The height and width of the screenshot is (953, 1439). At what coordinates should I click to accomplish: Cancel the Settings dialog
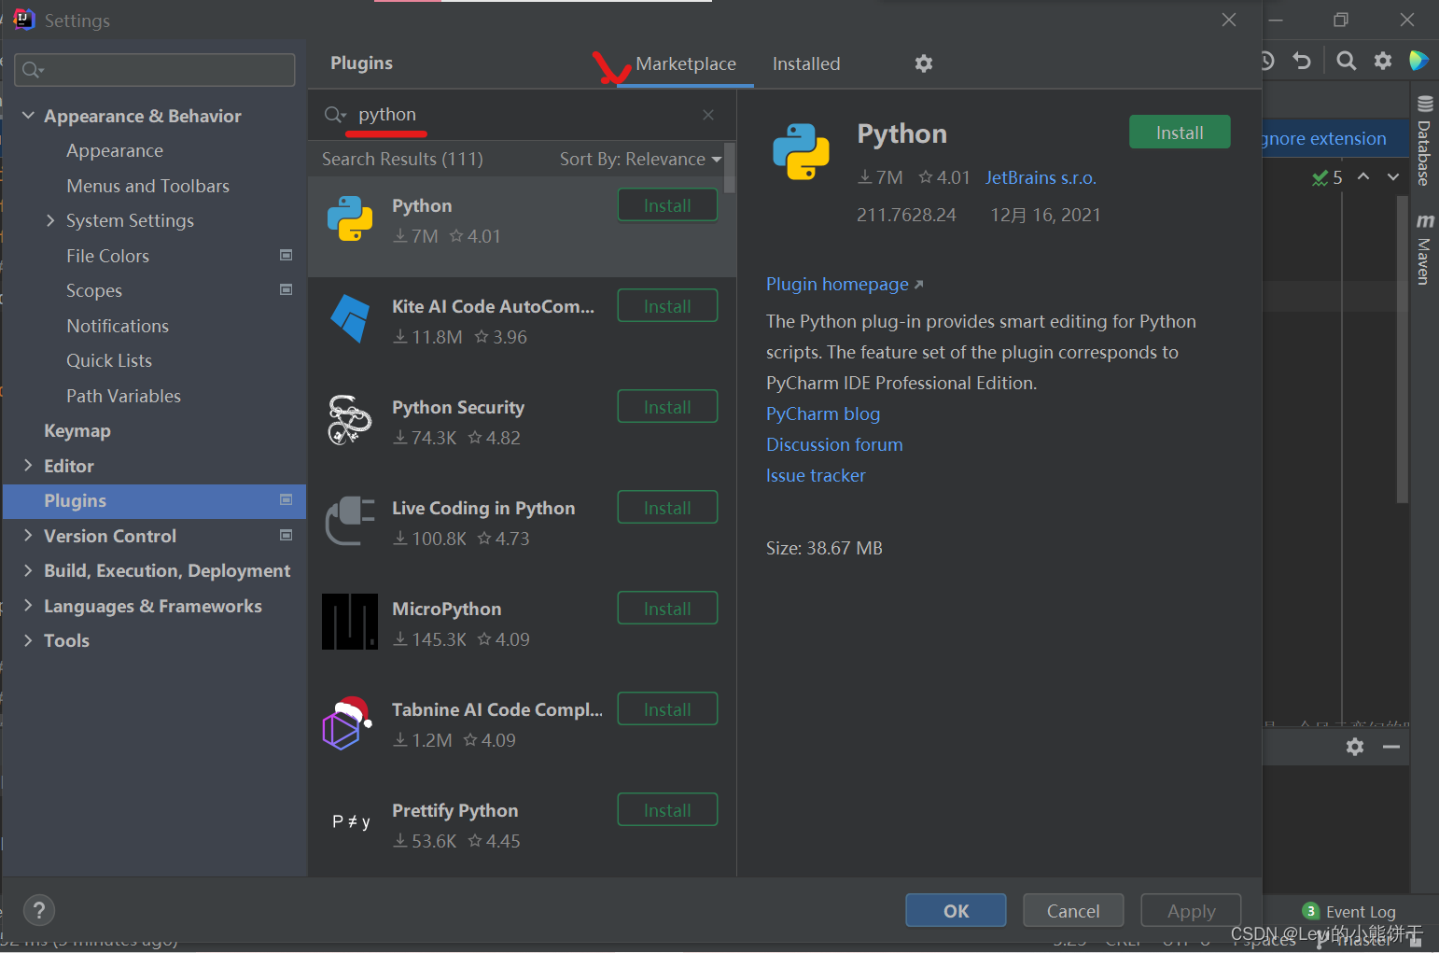(1073, 911)
